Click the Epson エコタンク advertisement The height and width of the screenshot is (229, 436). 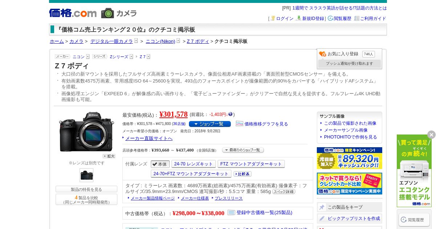414,171
